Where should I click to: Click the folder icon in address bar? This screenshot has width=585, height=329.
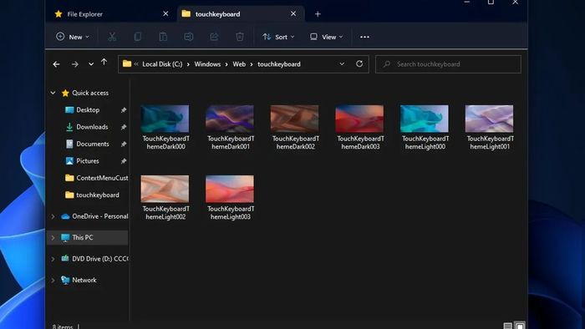[x=127, y=63]
